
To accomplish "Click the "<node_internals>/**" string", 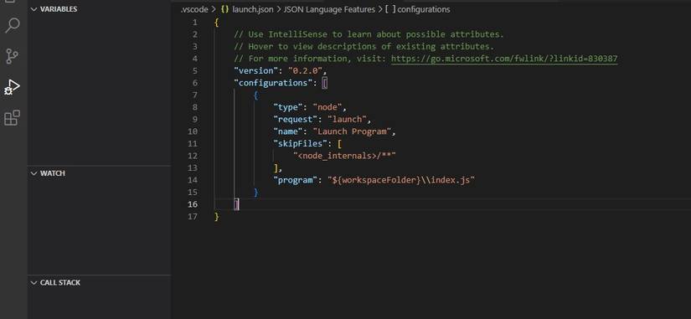I will pos(344,156).
